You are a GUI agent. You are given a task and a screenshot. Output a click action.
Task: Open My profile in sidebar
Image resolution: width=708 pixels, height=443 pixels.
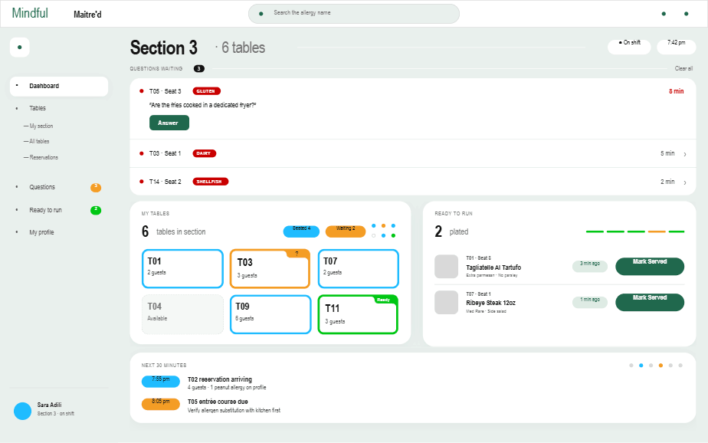(41, 232)
